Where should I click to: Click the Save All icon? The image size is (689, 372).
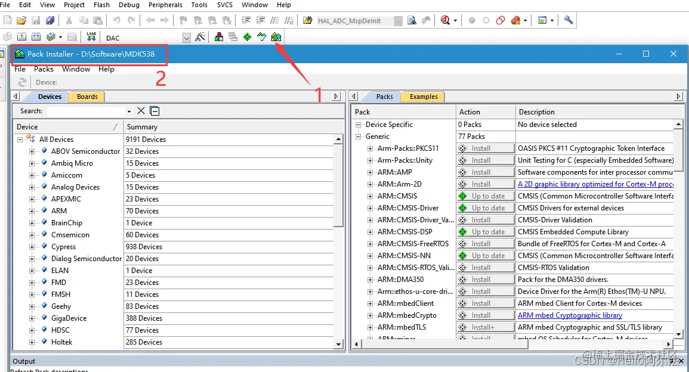(51, 20)
